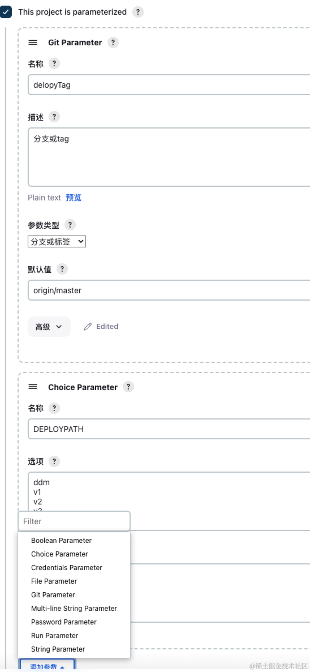
Task: Select Credentials Parameter from list
Action: pos(67,567)
